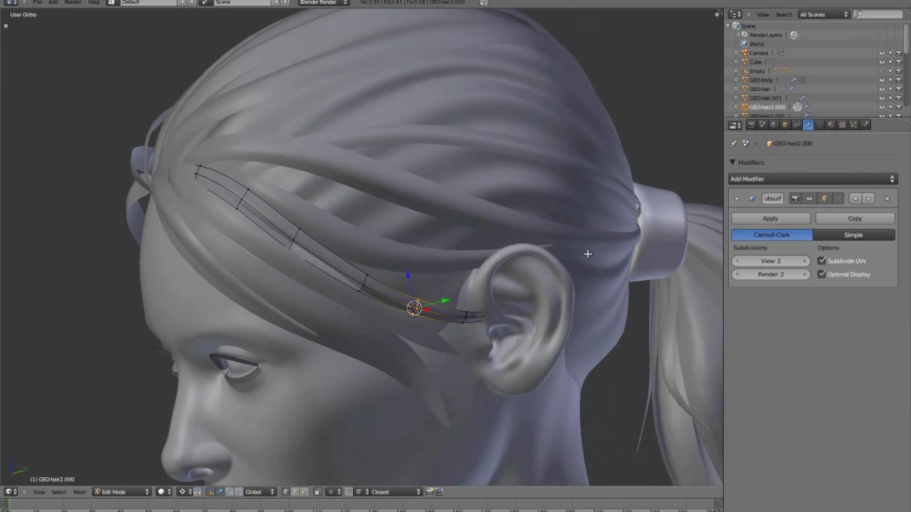This screenshot has width=911, height=512.
Task: Collapse the Modifiers panel triangle
Action: [732, 162]
